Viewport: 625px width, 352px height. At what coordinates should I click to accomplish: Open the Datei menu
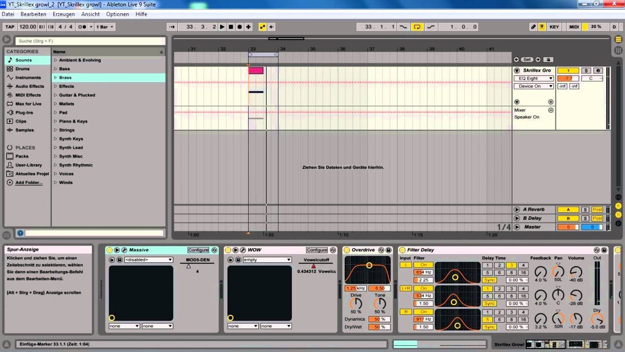tap(8, 14)
